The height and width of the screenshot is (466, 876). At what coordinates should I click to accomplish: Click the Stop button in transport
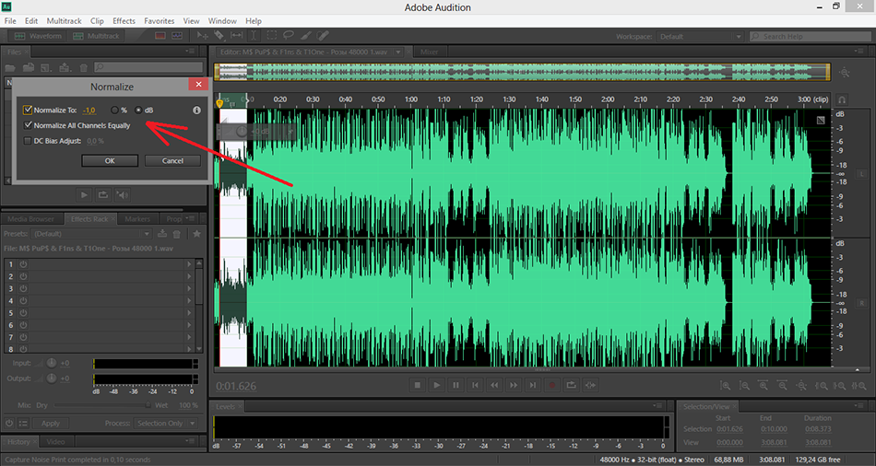pyautogui.click(x=417, y=385)
